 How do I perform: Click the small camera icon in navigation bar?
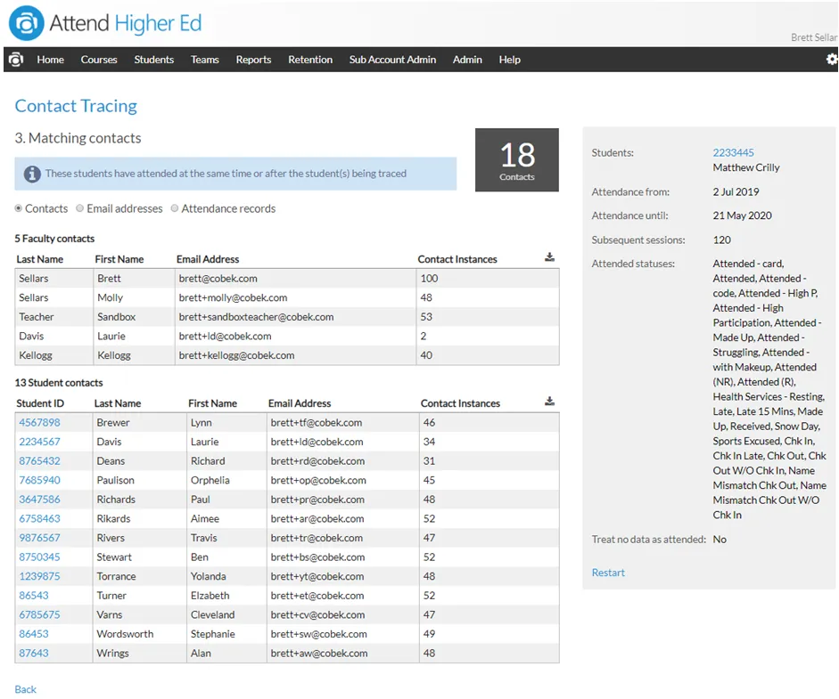click(16, 60)
